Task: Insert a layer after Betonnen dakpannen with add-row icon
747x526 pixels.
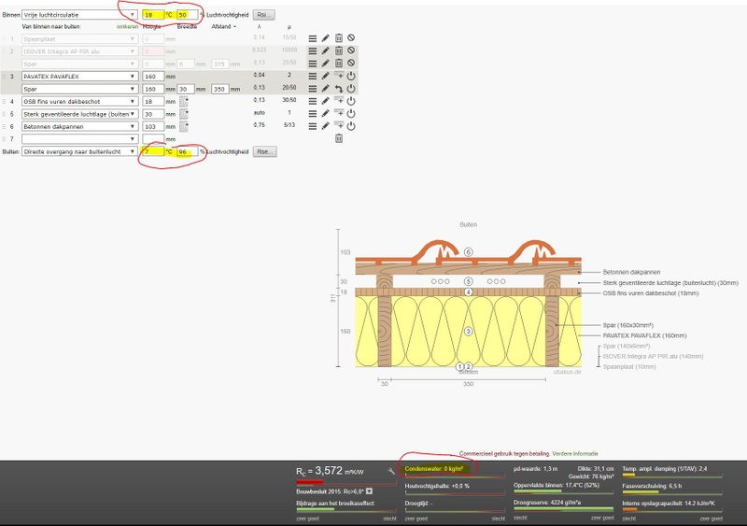Action: 339,126
